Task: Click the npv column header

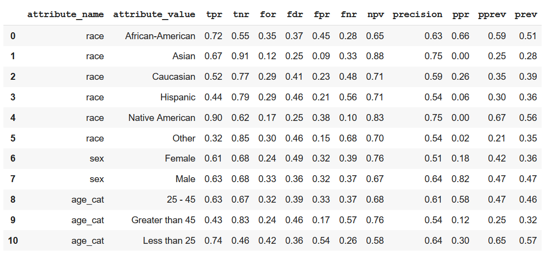Action: pos(375,14)
